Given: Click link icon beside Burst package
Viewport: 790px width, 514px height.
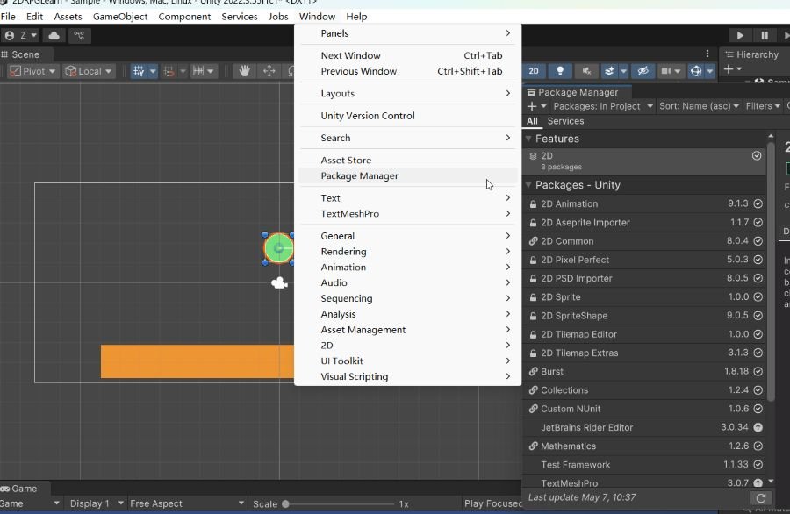Looking at the screenshot, I should click(533, 372).
